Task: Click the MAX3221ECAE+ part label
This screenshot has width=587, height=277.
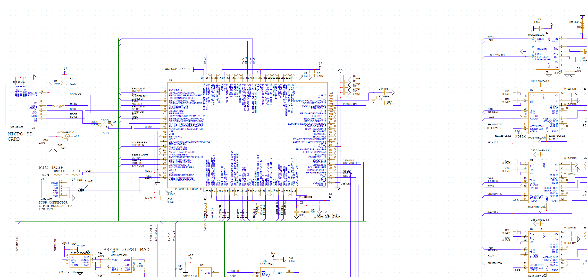Action: click(x=537, y=35)
